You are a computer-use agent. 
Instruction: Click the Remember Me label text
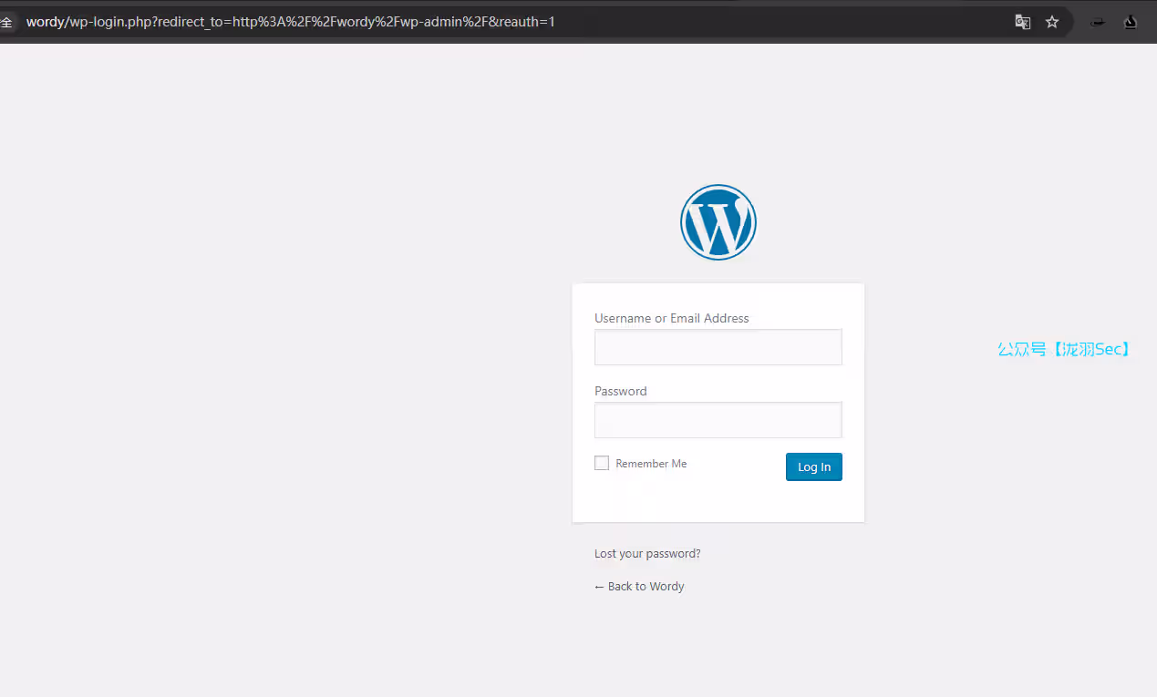click(651, 464)
